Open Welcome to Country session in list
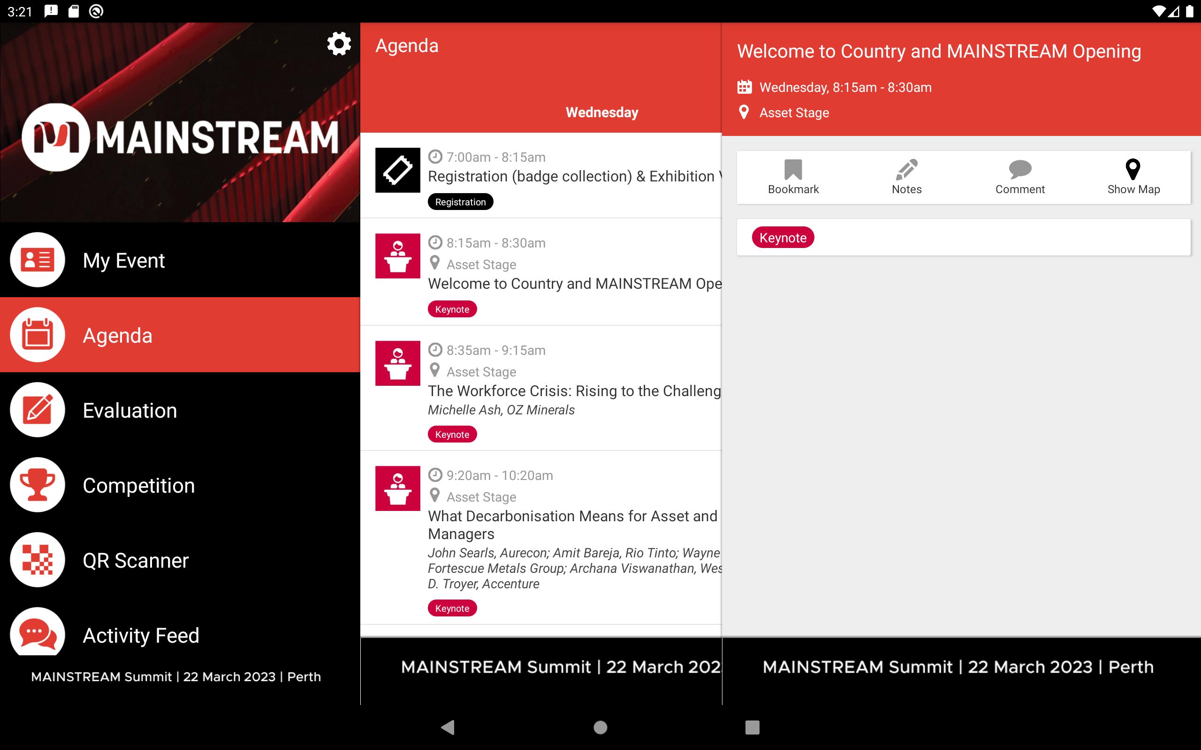1201x750 pixels. (x=541, y=272)
